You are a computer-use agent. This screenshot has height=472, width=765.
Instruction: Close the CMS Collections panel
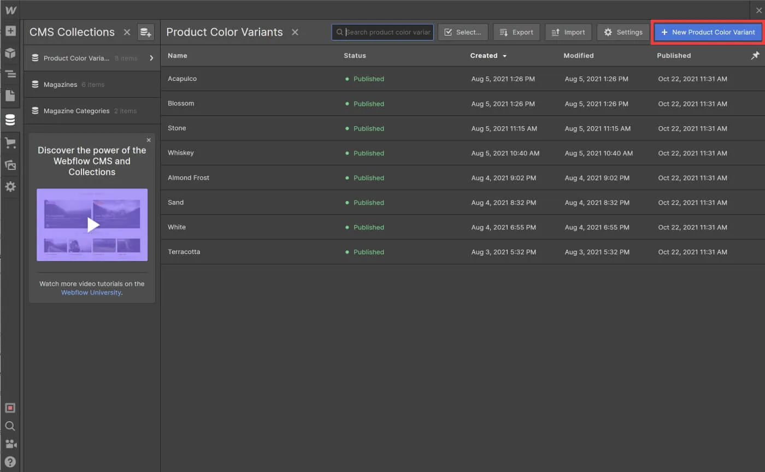(x=127, y=32)
